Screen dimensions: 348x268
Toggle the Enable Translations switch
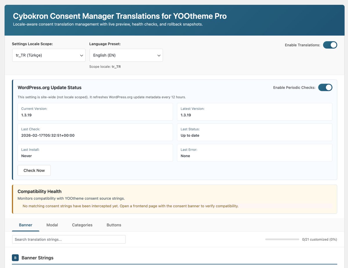click(x=330, y=45)
